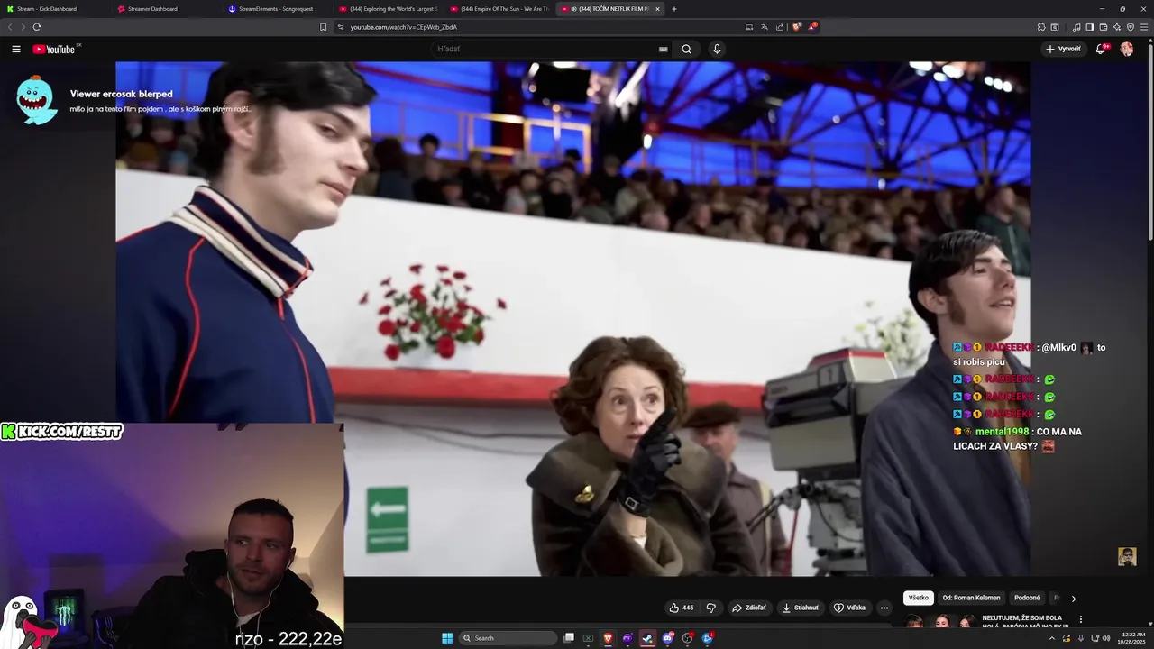Click mental1998 chat message text

coord(1017,439)
